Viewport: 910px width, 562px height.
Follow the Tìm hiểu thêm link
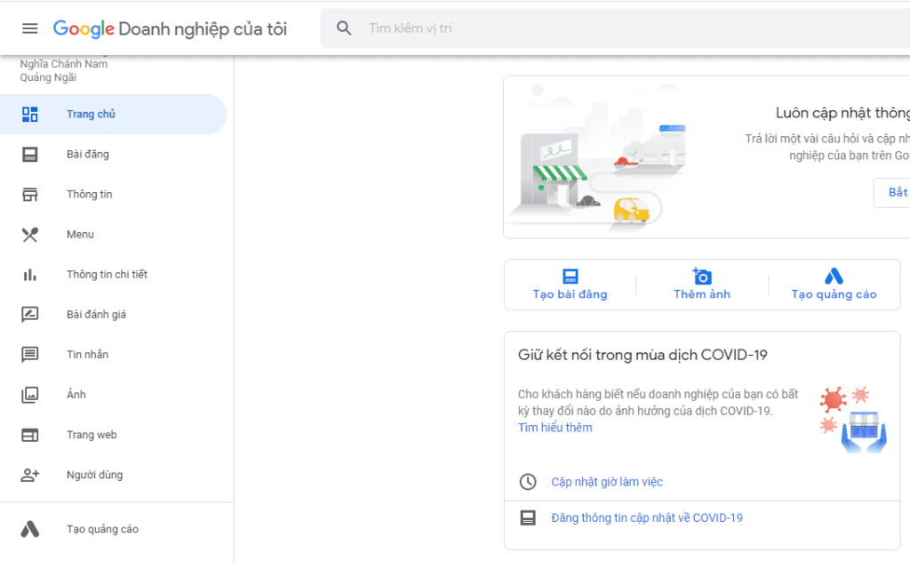point(555,428)
